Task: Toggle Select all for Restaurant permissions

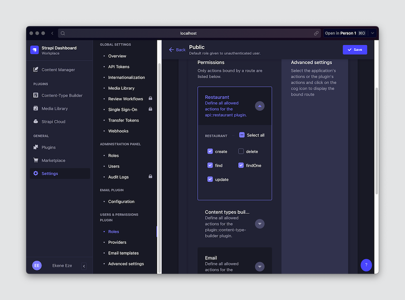Action: (241, 134)
